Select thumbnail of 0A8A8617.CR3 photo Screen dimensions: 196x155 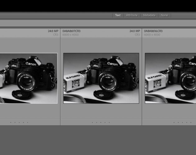click(x=101, y=78)
